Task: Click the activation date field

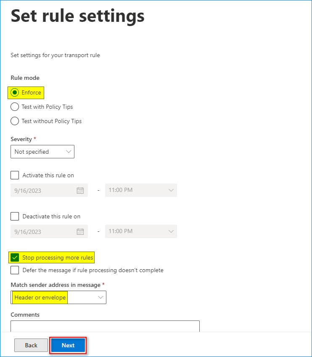Action: click(x=49, y=190)
